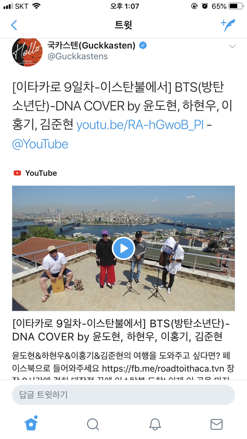247x439 pixels.
Task: Open the Istanbul rooftop video thumbnail
Action: point(123,249)
